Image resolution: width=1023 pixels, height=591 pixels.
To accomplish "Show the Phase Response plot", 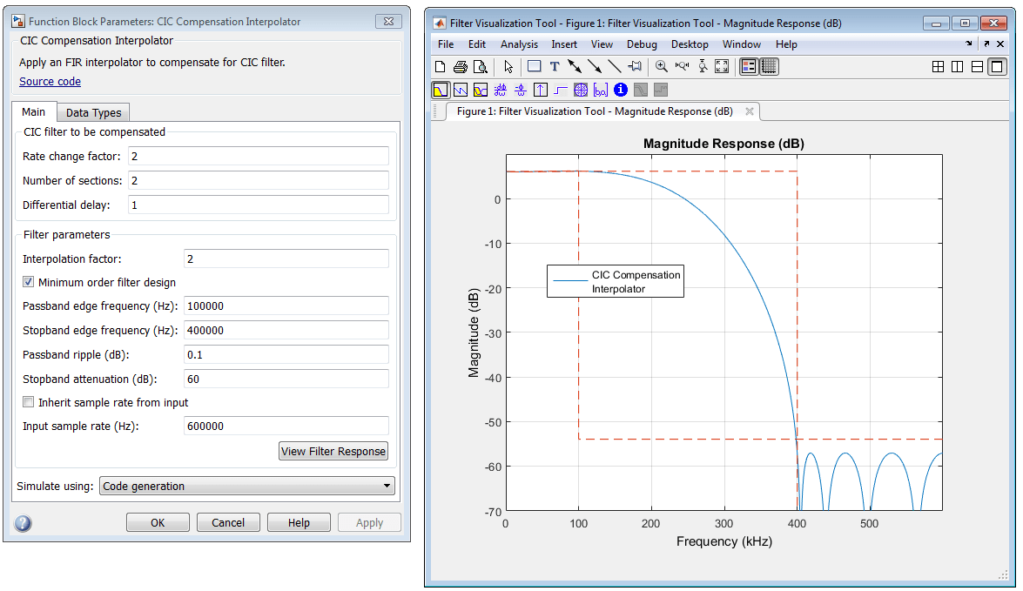I will click(461, 90).
